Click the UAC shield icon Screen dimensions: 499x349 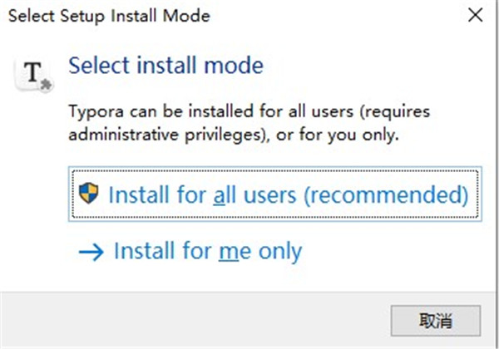pos(89,194)
